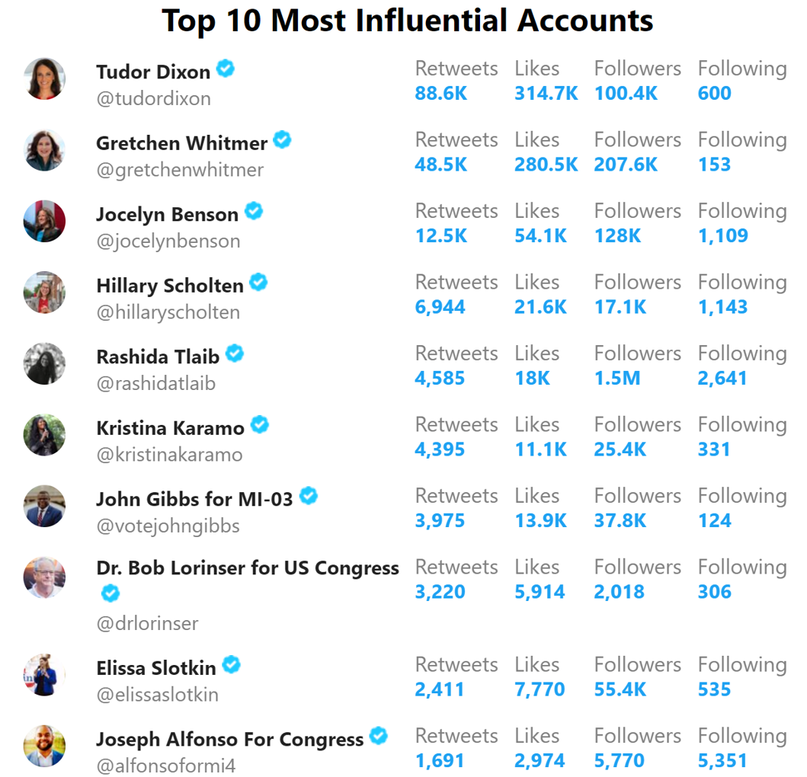Click Rashida Tlaib's 1.5M followers value
Viewport: 807px width, 777px height.
617,378
